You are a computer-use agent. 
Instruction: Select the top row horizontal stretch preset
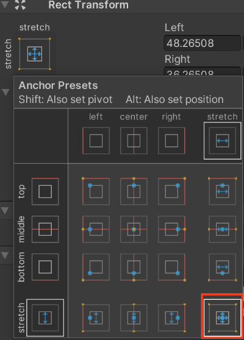pos(222,191)
